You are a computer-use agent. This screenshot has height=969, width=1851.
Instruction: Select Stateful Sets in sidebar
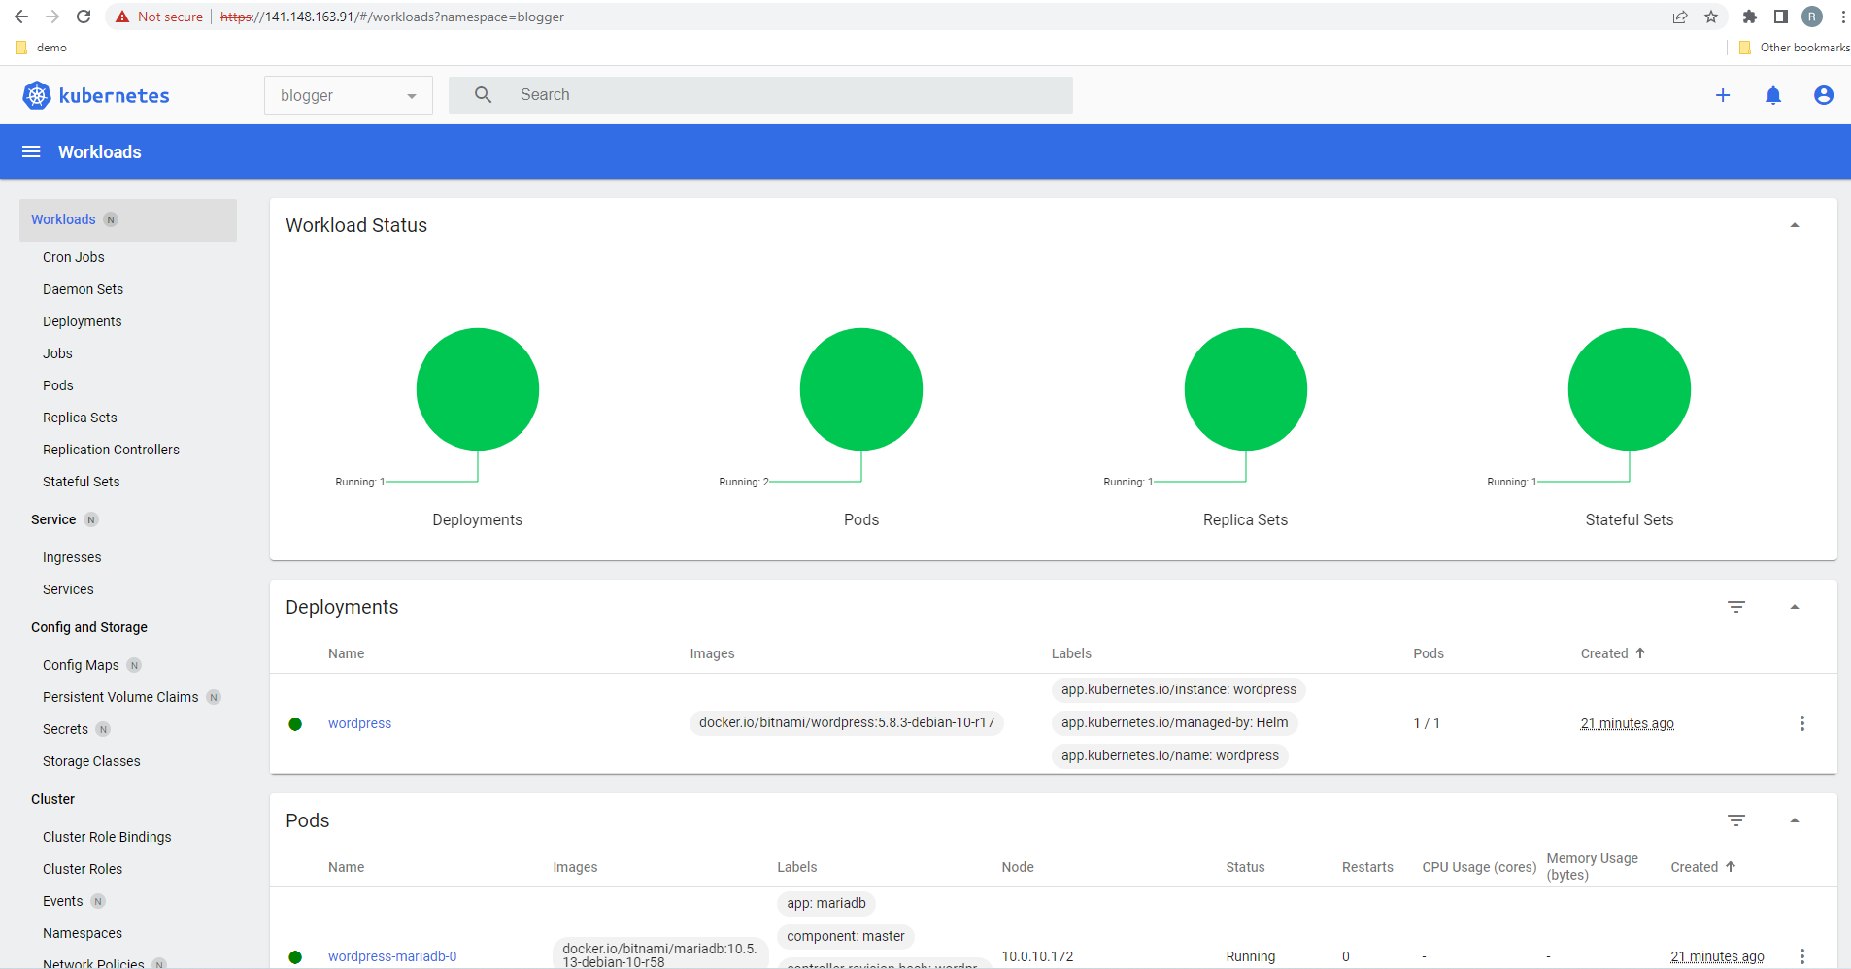pyautogui.click(x=82, y=482)
